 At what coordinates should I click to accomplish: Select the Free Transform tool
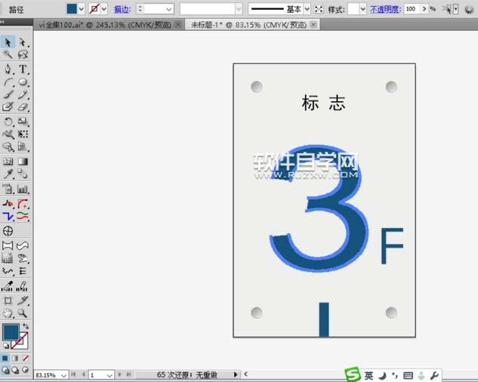23,134
